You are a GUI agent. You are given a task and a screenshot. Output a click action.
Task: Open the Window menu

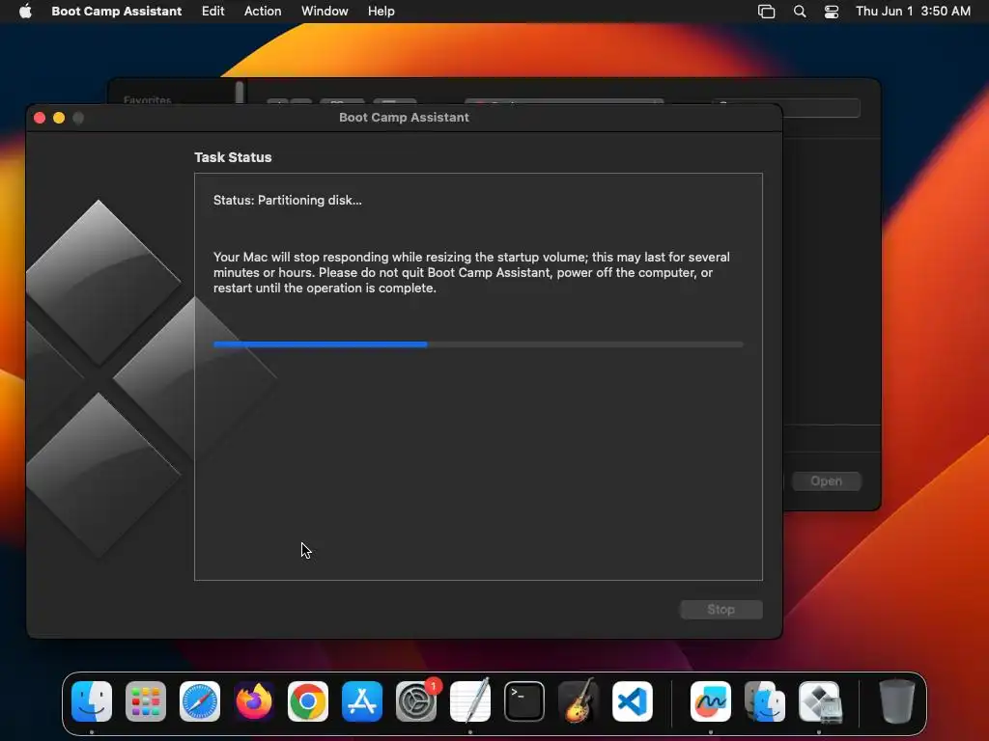[325, 12]
